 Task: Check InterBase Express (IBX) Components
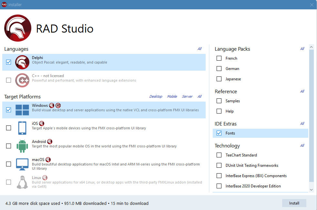[x=219, y=175]
